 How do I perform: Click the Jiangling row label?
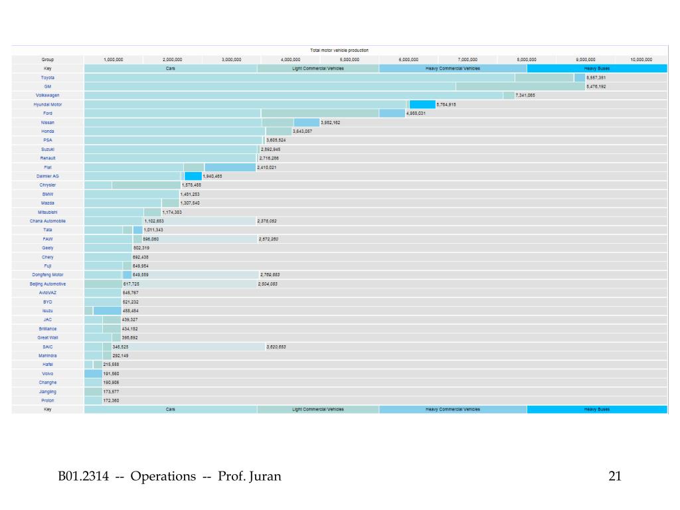coord(48,392)
